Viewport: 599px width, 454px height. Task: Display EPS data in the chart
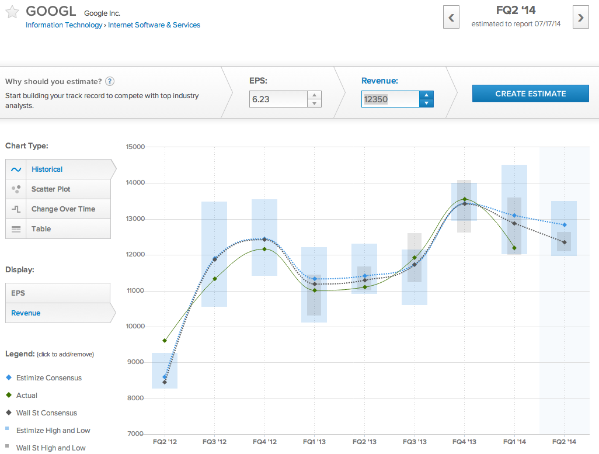pos(58,293)
